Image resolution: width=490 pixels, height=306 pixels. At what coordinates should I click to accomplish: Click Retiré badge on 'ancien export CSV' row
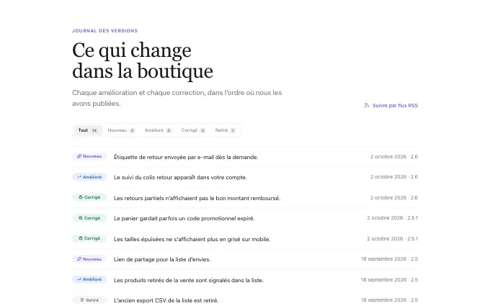(89, 300)
